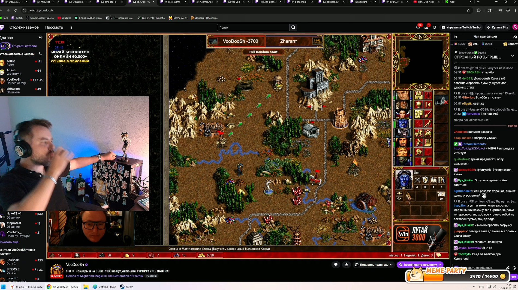Click the golden computer system options icon

point(428,142)
